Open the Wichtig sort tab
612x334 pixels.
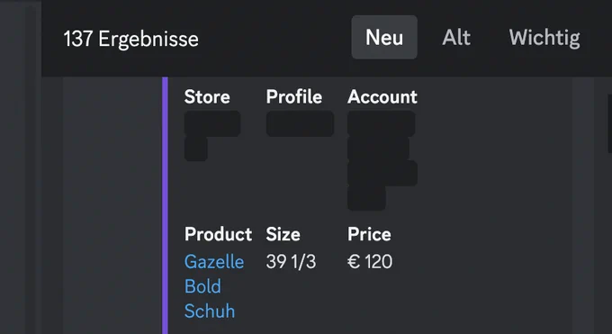[x=544, y=38]
